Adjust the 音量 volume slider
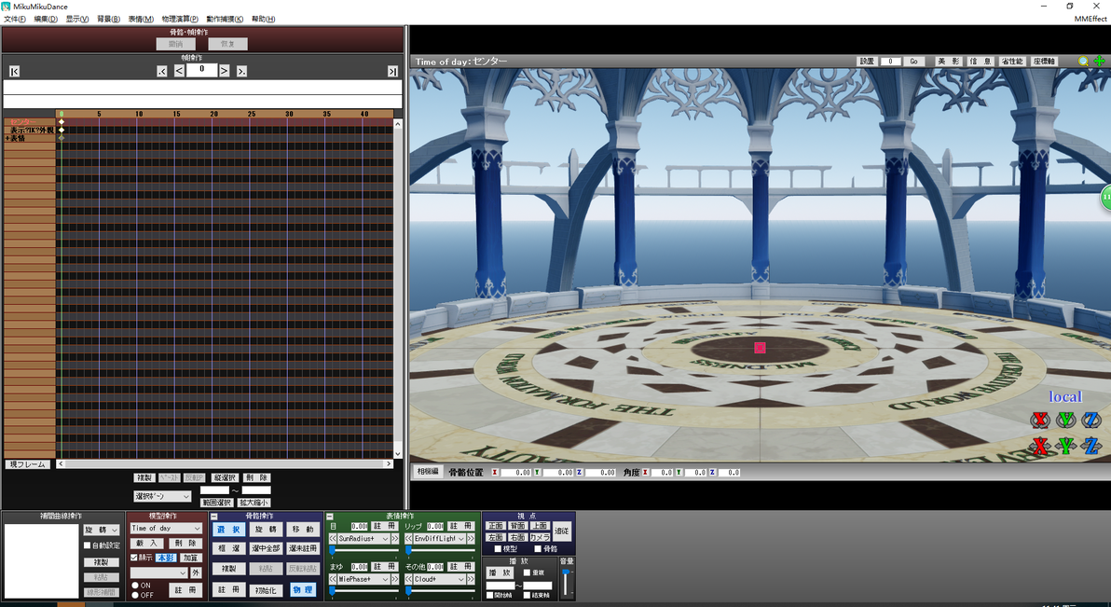The image size is (1111, 607). pyautogui.click(x=566, y=582)
